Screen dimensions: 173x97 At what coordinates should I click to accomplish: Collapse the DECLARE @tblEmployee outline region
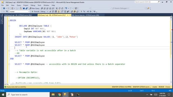pos(9,26)
